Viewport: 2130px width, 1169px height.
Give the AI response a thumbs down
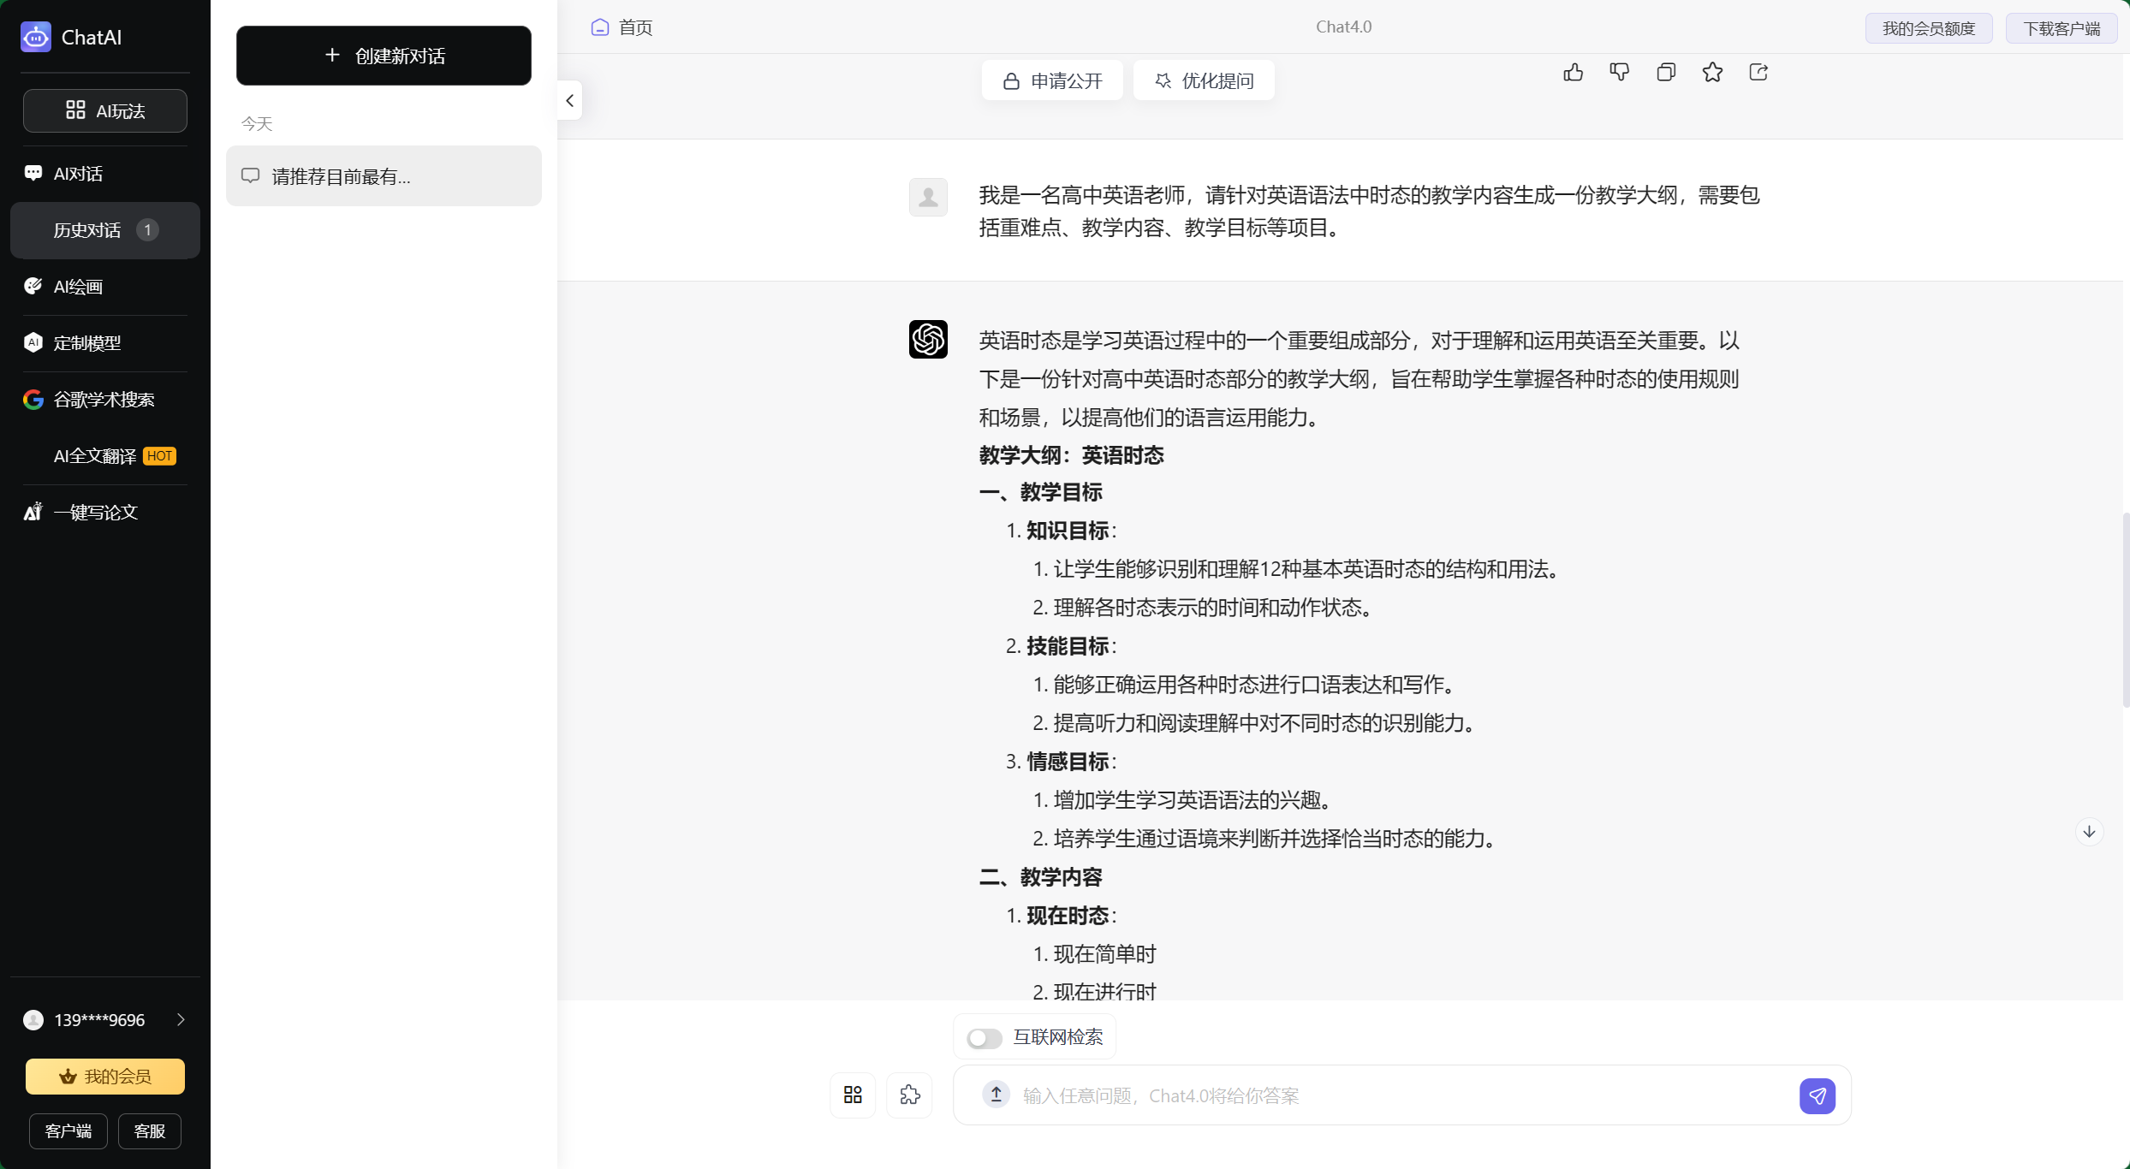[1620, 72]
